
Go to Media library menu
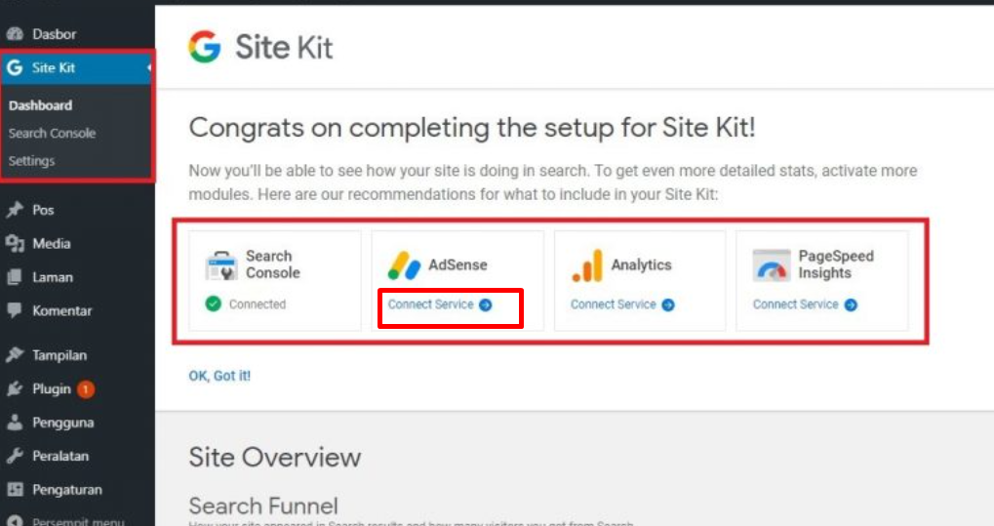51,244
